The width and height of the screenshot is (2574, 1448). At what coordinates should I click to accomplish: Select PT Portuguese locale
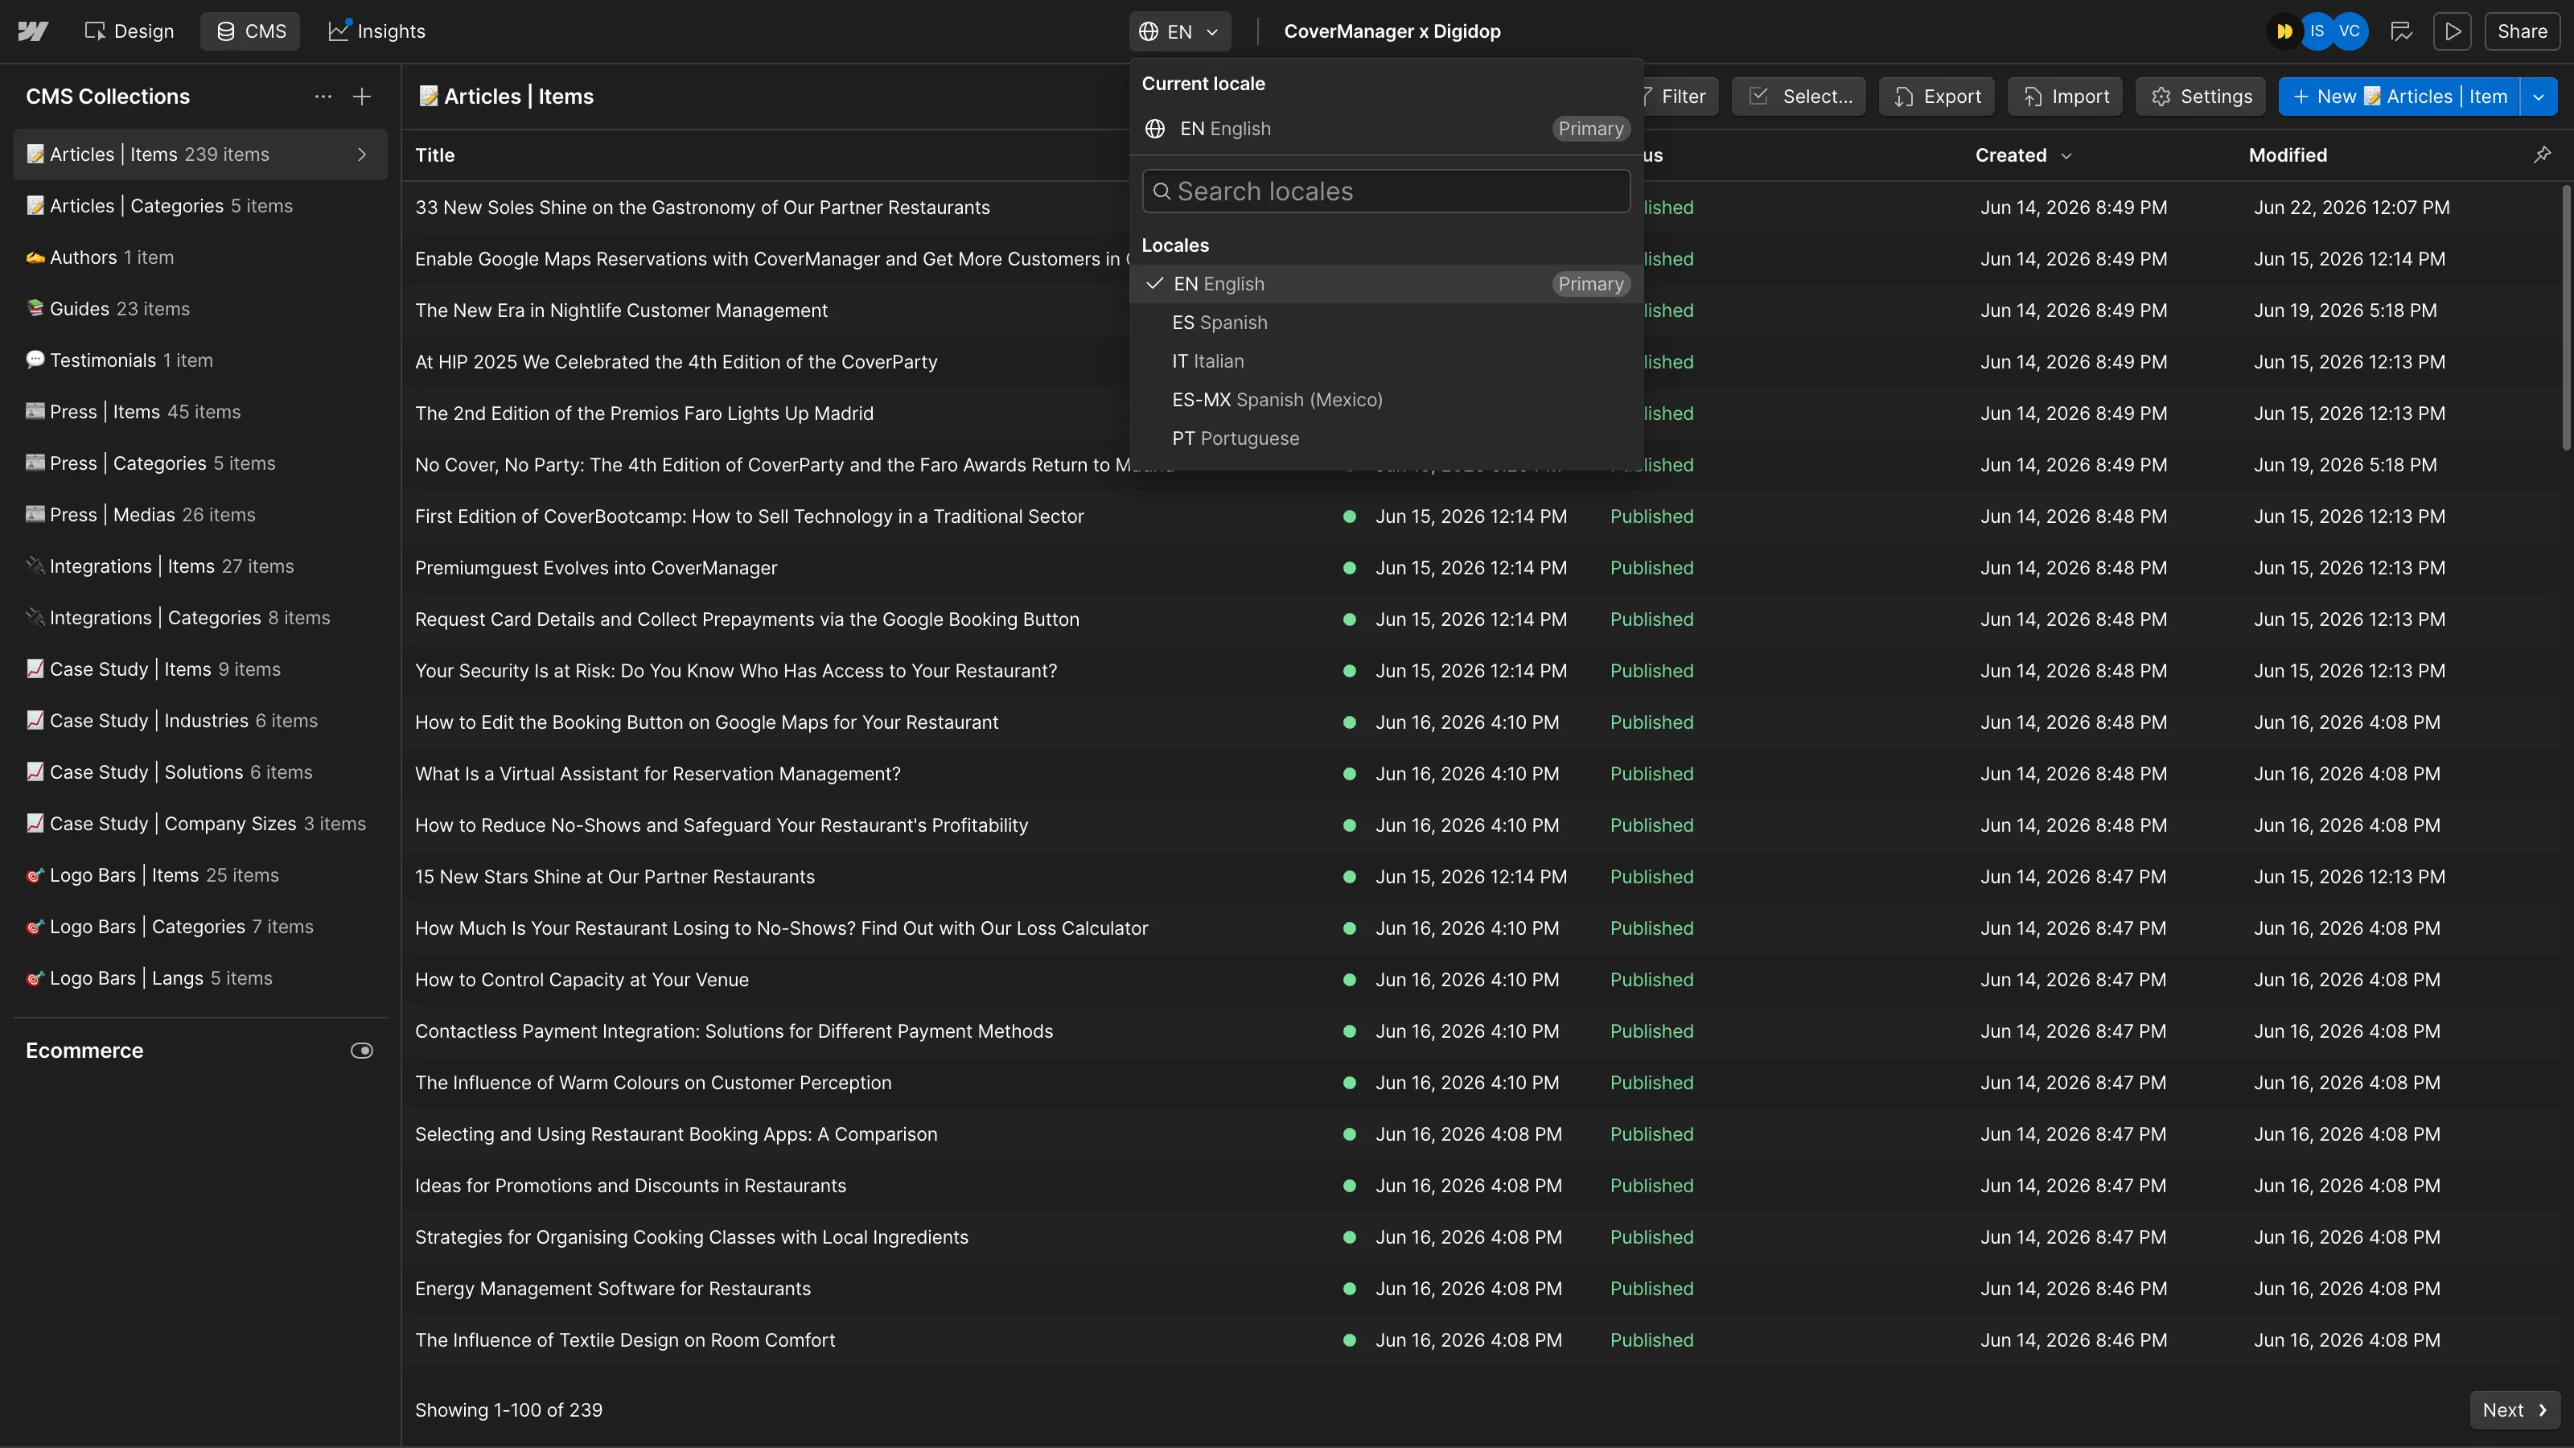(1386, 438)
